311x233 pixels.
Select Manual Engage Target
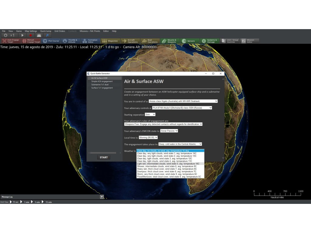coord(31,41)
